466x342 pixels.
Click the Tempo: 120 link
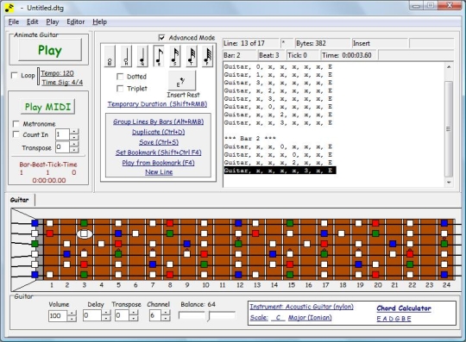pyautogui.click(x=57, y=73)
